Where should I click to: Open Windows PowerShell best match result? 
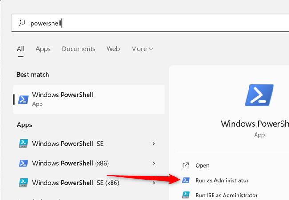click(89, 99)
